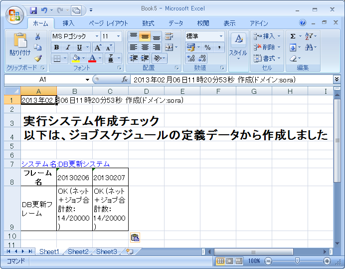
Task: Align cell content to the bottom
Action: coord(156,36)
